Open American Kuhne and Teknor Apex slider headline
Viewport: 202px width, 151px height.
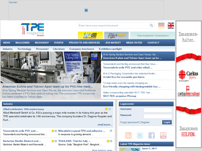point(132,58)
